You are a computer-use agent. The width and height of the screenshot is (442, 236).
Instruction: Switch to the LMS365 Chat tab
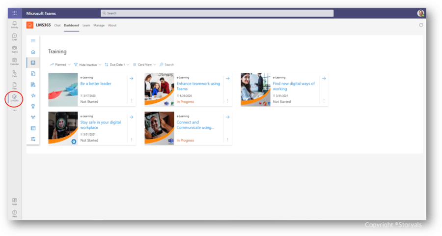tap(57, 26)
